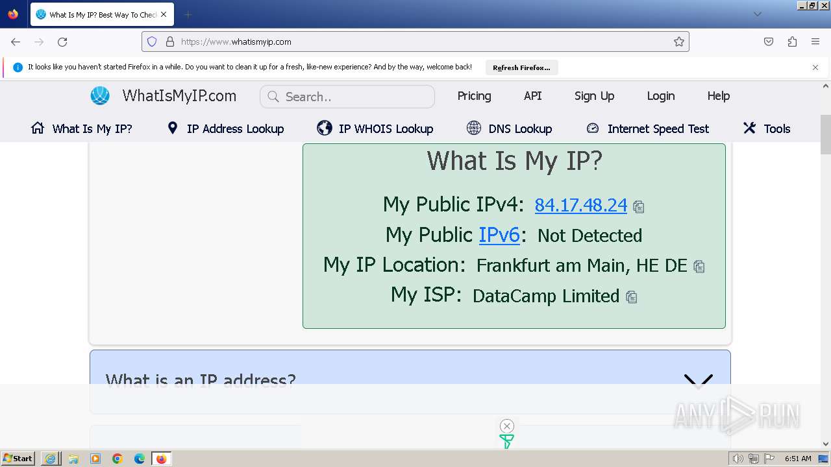Copy the ISP name DataCamp Limited
The image size is (831, 467).
(632, 297)
